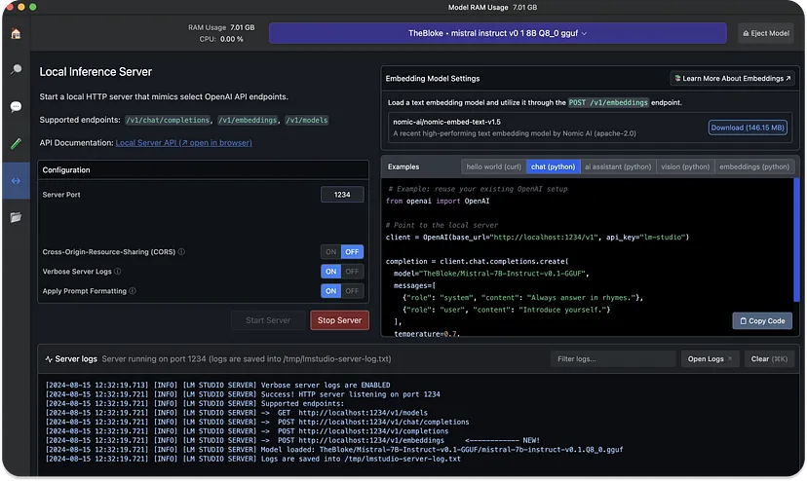Click the Local Inference Server heading
The height and width of the screenshot is (481, 807).
96,72
